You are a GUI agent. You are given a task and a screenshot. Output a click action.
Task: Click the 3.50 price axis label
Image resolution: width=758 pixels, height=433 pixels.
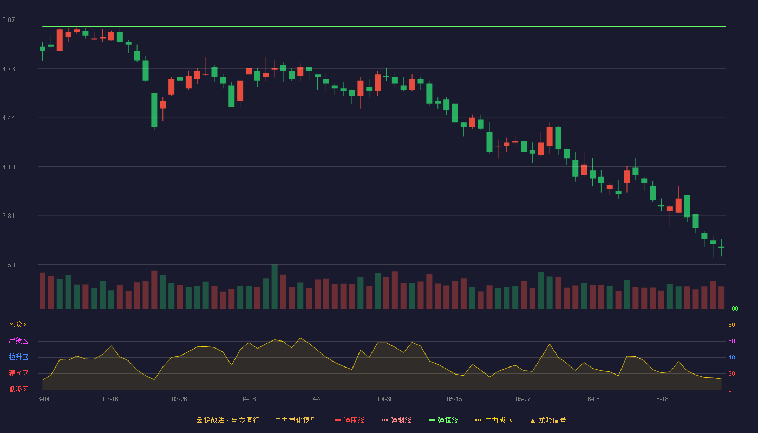point(9,265)
